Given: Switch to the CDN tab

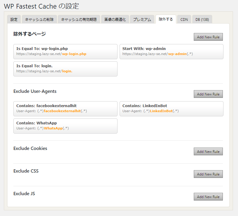Looking at the screenshot, I should [184, 19].
